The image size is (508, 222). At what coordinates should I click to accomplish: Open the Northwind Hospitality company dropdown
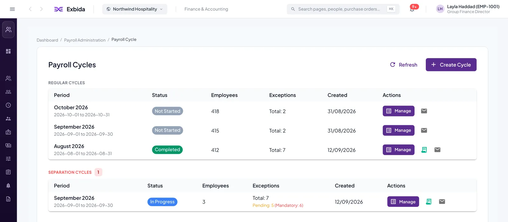135,9
